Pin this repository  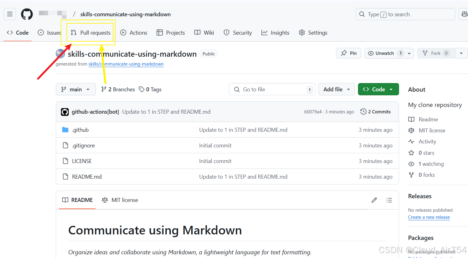(x=348, y=53)
